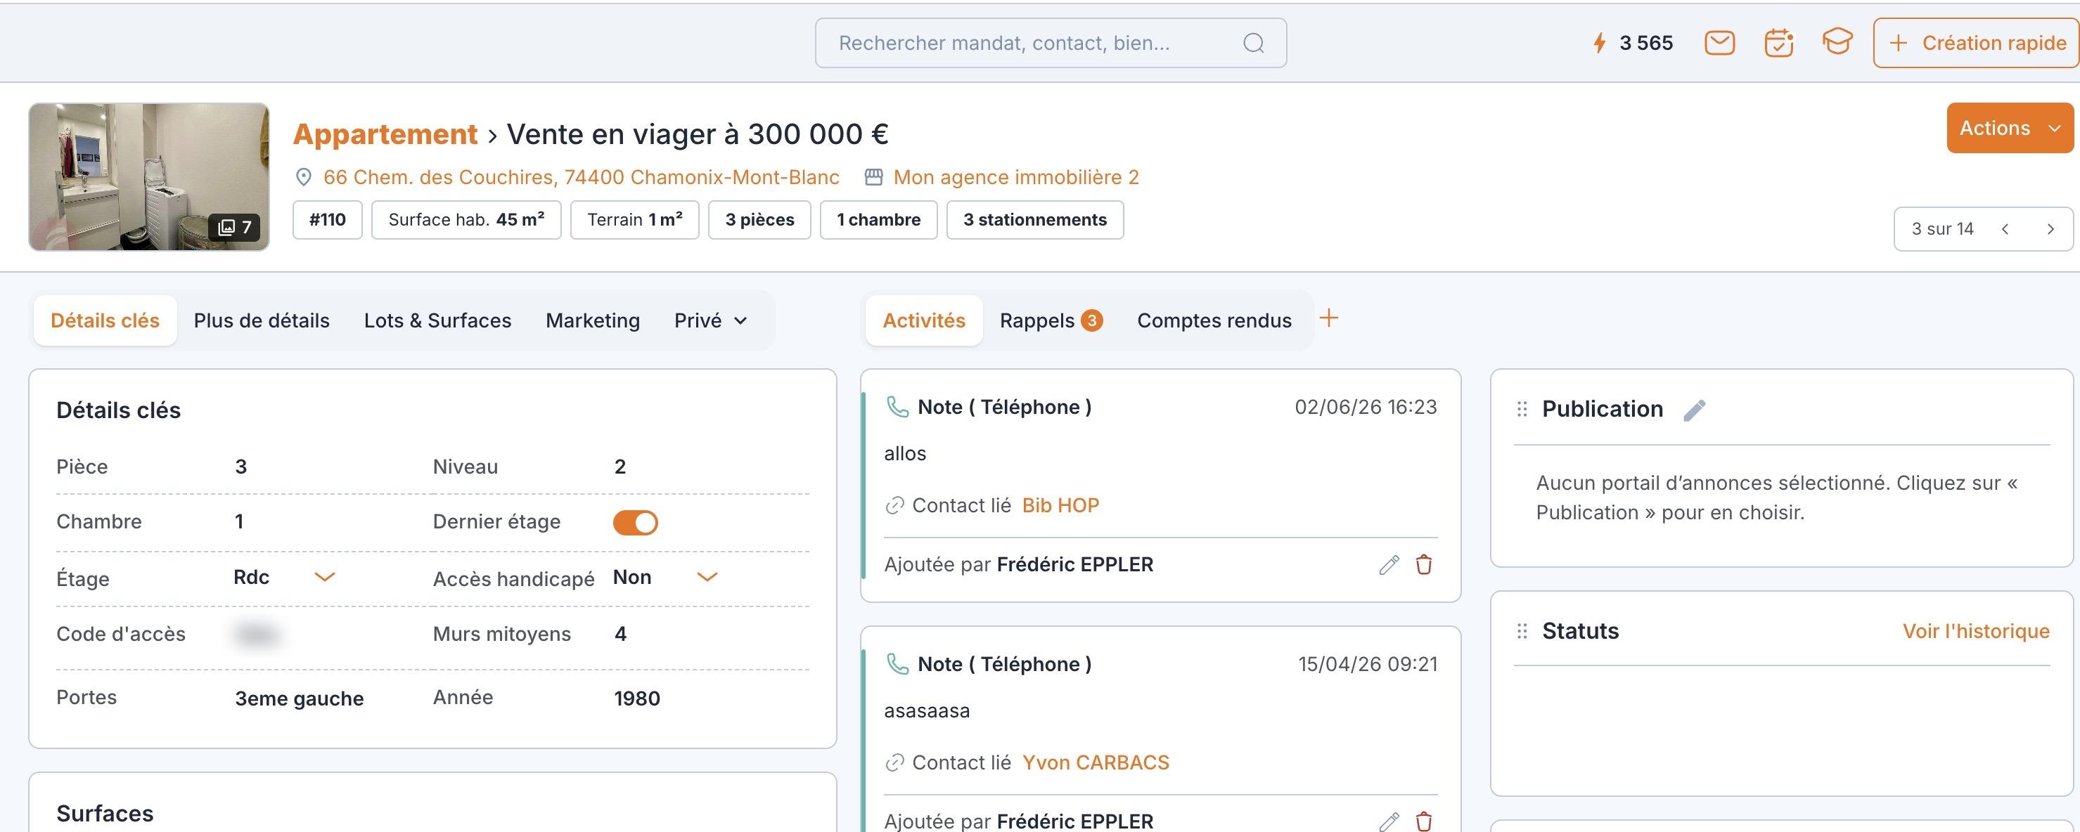Grab the Statuts panel drag handle
Image resolution: width=2080 pixels, height=832 pixels.
(1522, 631)
